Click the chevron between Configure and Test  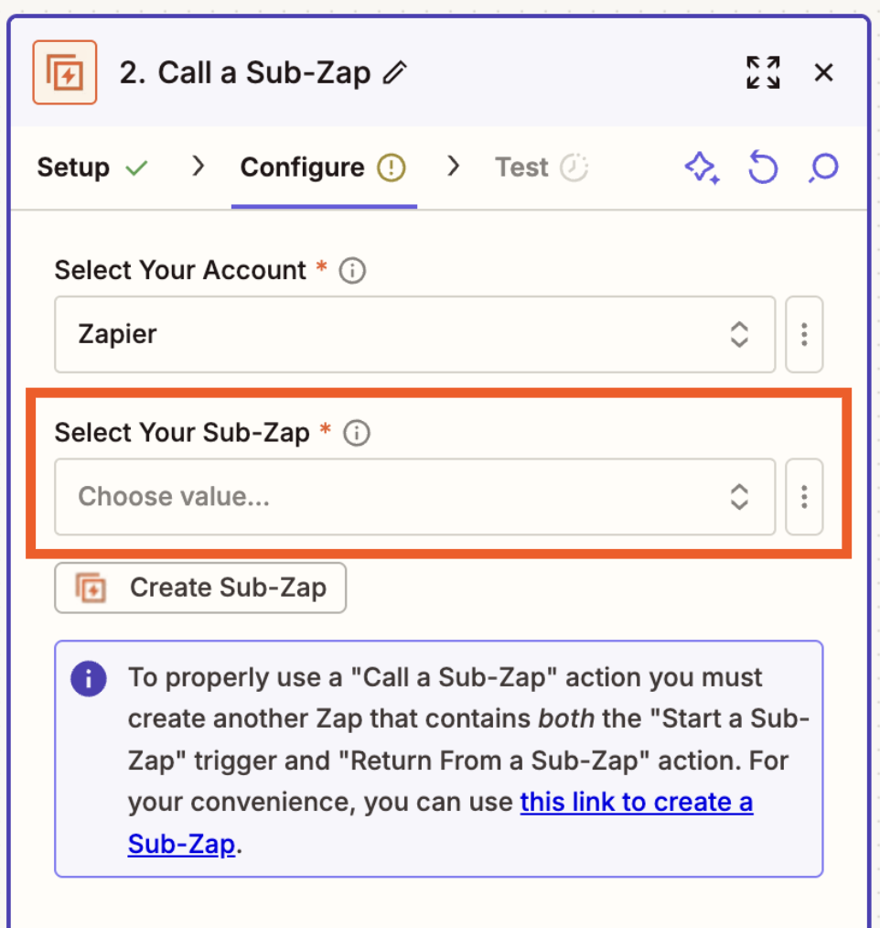click(453, 167)
